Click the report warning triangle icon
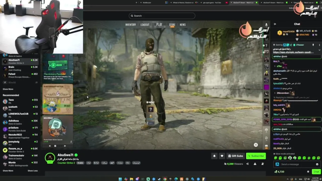Image resolution: width=322 pixels, height=181 pixels. (255, 164)
